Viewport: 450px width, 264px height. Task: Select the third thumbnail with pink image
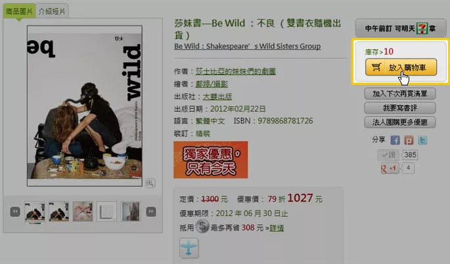click(x=83, y=211)
